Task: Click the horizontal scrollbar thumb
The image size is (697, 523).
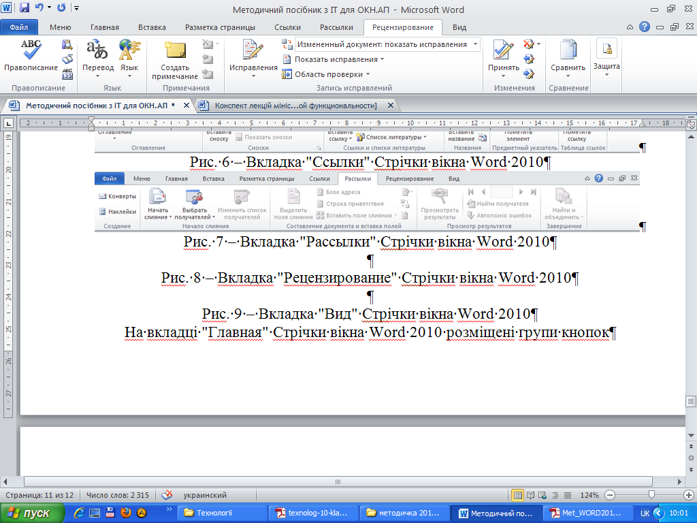Action: [338, 481]
